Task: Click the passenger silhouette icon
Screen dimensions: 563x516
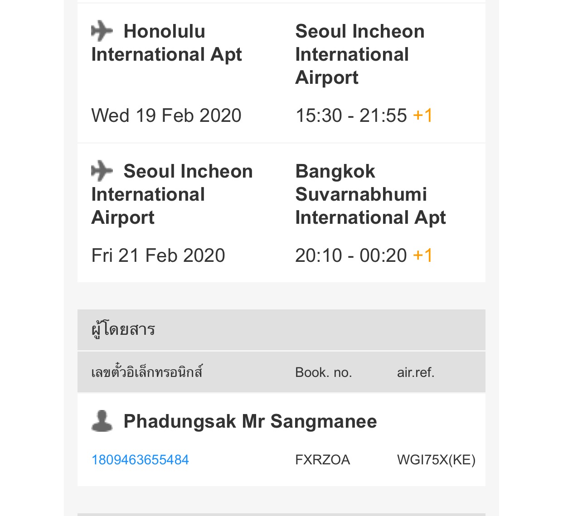Action: click(102, 421)
